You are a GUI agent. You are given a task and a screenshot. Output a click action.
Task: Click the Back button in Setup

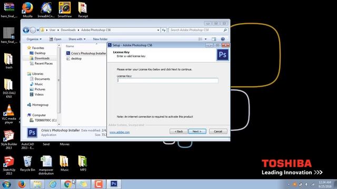click(179, 131)
